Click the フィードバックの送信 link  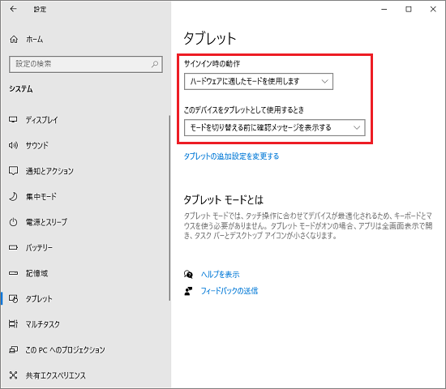(x=229, y=291)
